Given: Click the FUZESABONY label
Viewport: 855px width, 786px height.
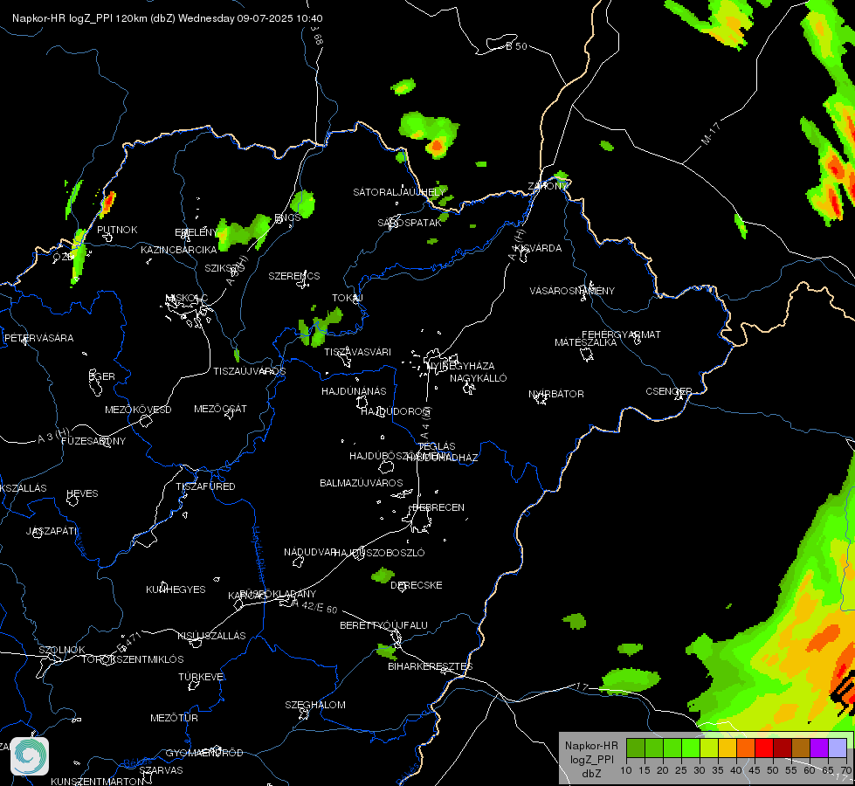Looking at the screenshot, I should (x=93, y=441).
